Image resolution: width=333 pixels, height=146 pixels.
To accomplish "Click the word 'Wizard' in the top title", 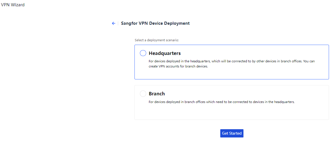I will (x=18, y=5).
